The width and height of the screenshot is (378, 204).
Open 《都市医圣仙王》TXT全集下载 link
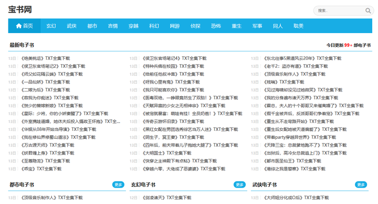point(292,161)
